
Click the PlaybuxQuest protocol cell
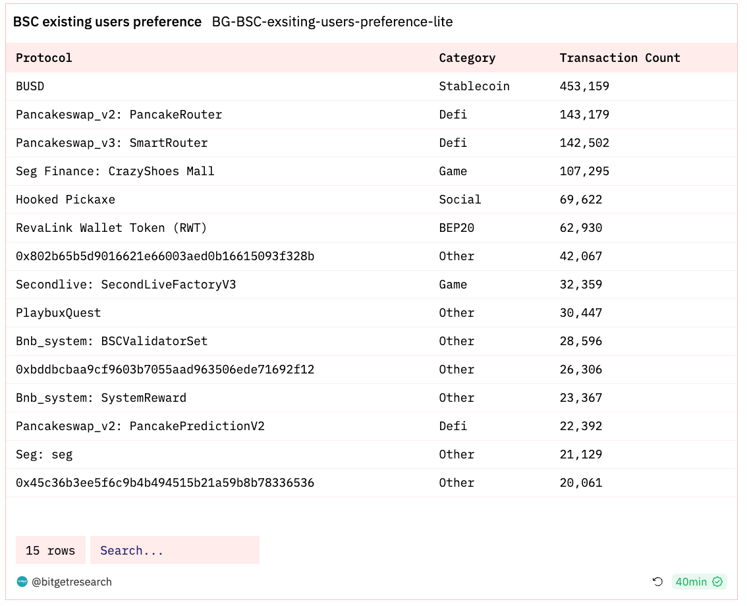tap(59, 313)
